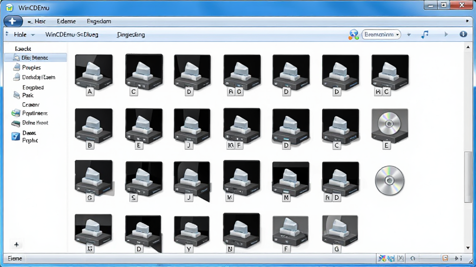The height and width of the screenshot is (267, 476).
Task: Click the boxed X status bar icon
Action: tap(401, 258)
